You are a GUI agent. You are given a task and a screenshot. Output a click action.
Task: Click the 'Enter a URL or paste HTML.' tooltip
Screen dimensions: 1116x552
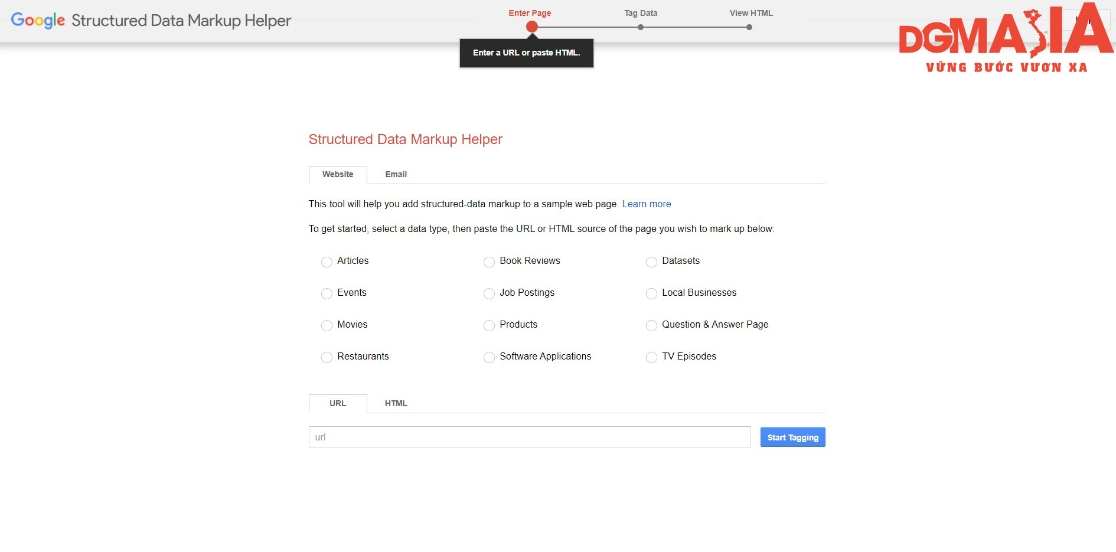tap(527, 53)
